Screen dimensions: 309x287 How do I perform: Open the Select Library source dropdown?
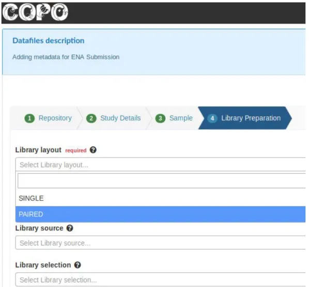click(160, 243)
